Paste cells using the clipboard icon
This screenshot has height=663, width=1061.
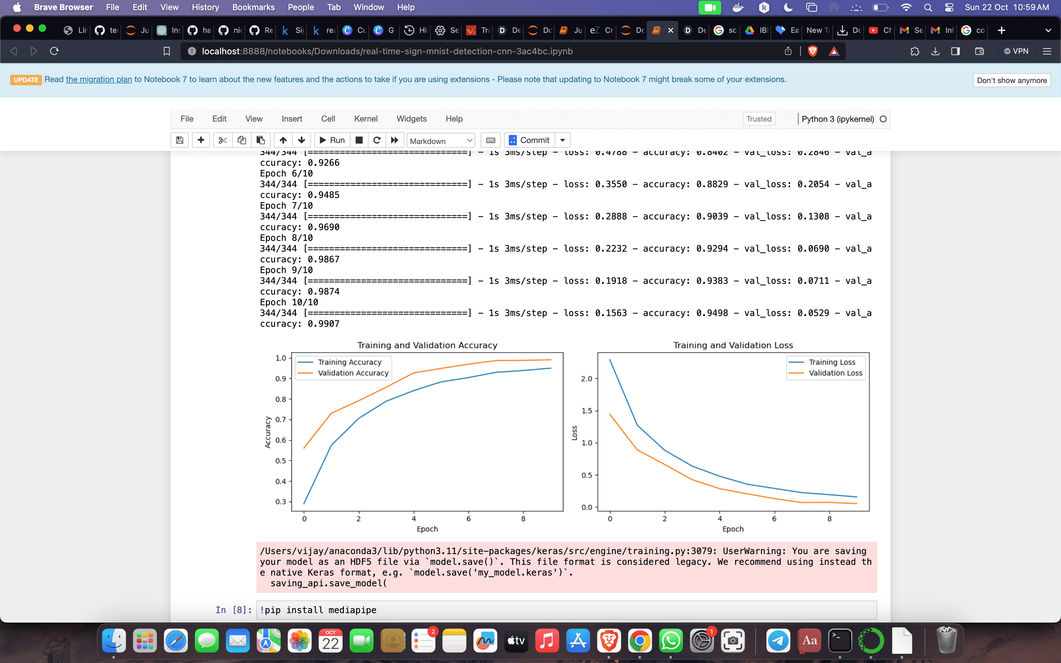(x=261, y=140)
